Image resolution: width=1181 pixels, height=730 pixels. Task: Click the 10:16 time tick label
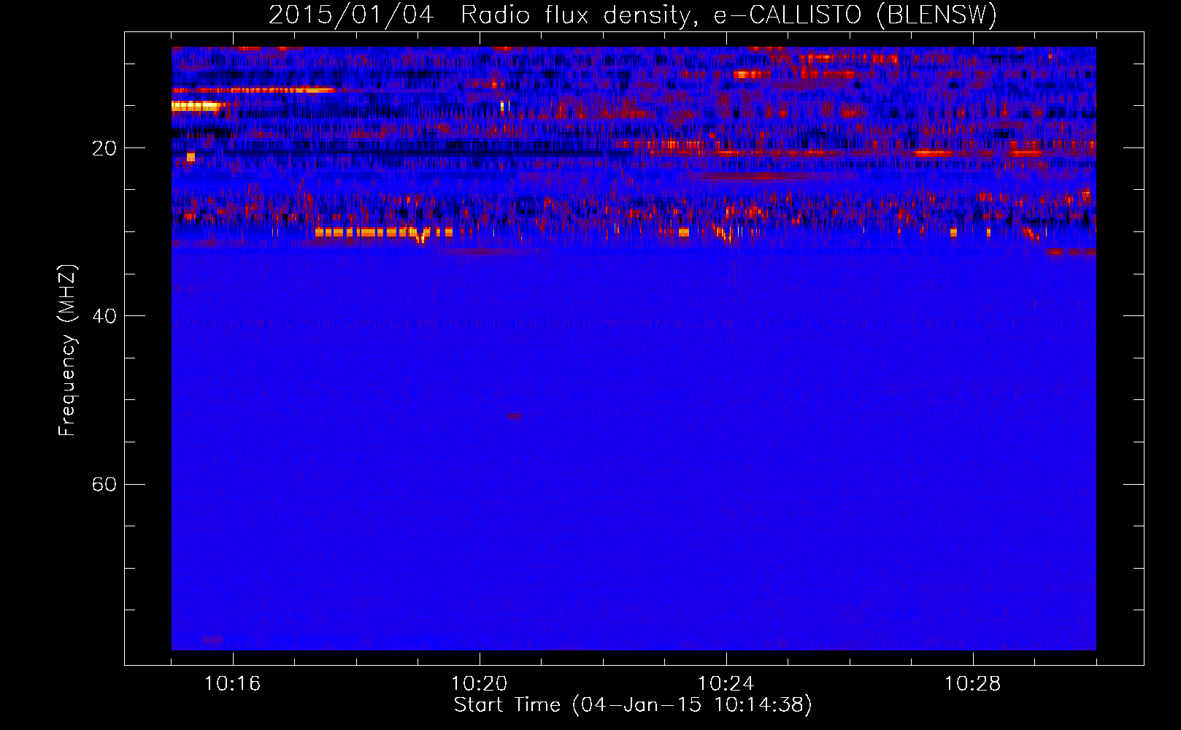pyautogui.click(x=233, y=684)
